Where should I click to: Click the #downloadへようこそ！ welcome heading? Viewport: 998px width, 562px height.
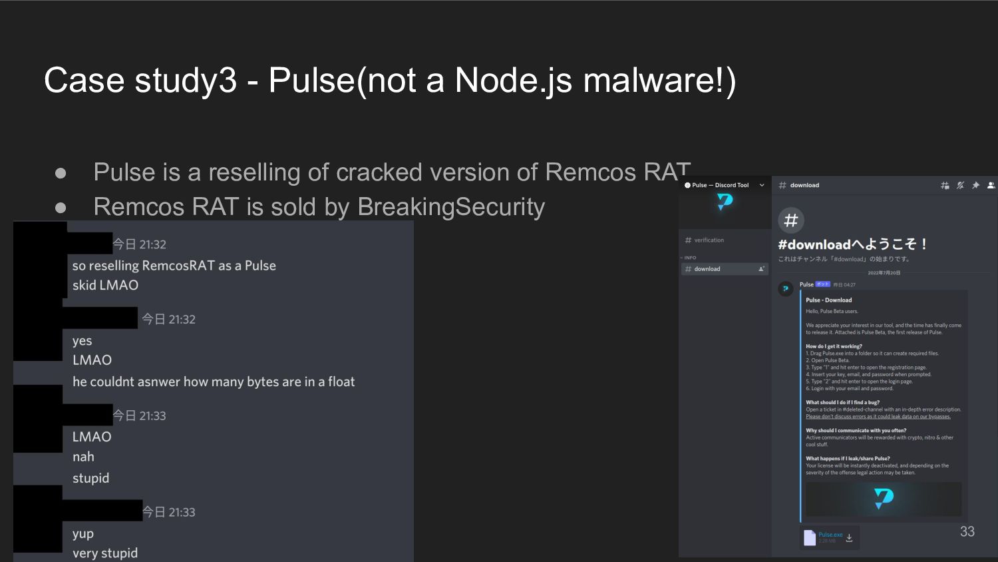point(853,244)
